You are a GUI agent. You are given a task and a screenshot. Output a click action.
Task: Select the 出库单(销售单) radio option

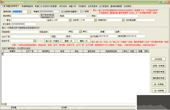click(x=62, y=12)
